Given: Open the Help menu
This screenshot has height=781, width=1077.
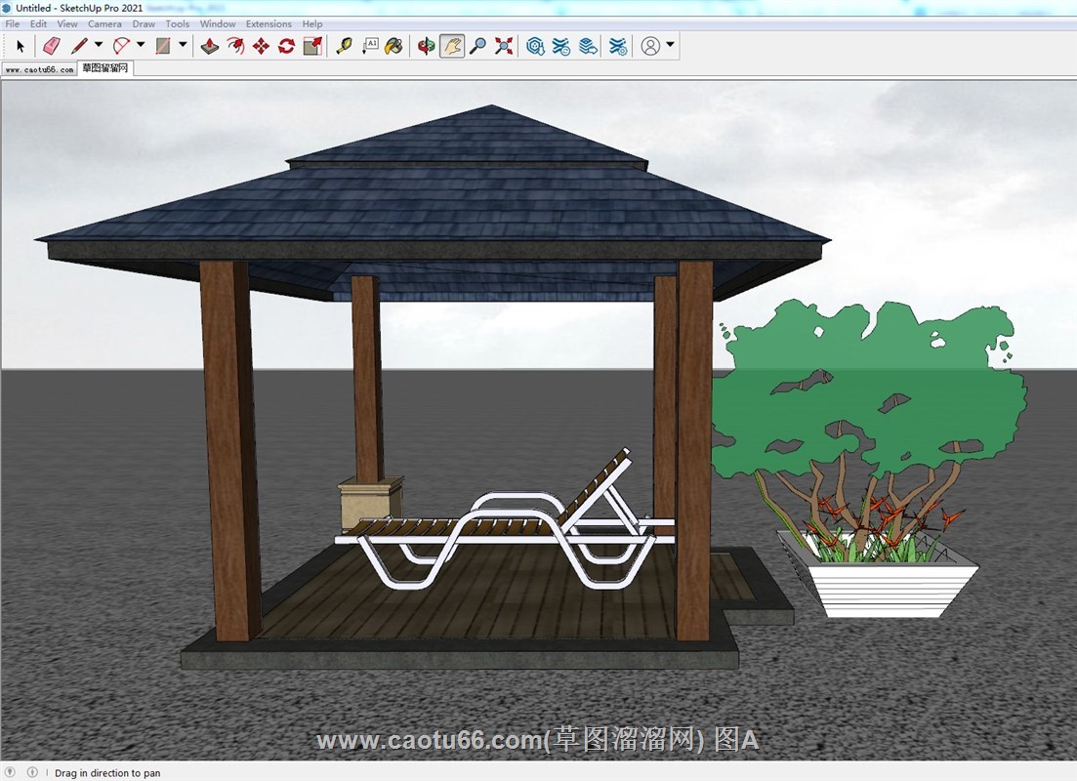Looking at the screenshot, I should tap(312, 23).
